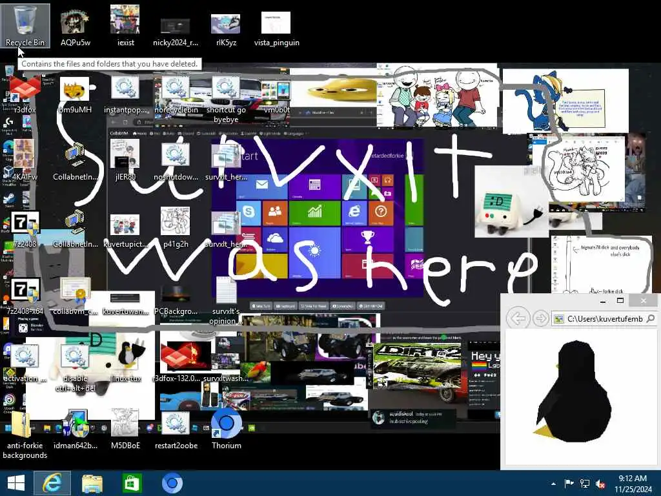This screenshot has width=661, height=496.
Task: Open Action Center flag in tray
Action: click(569, 484)
